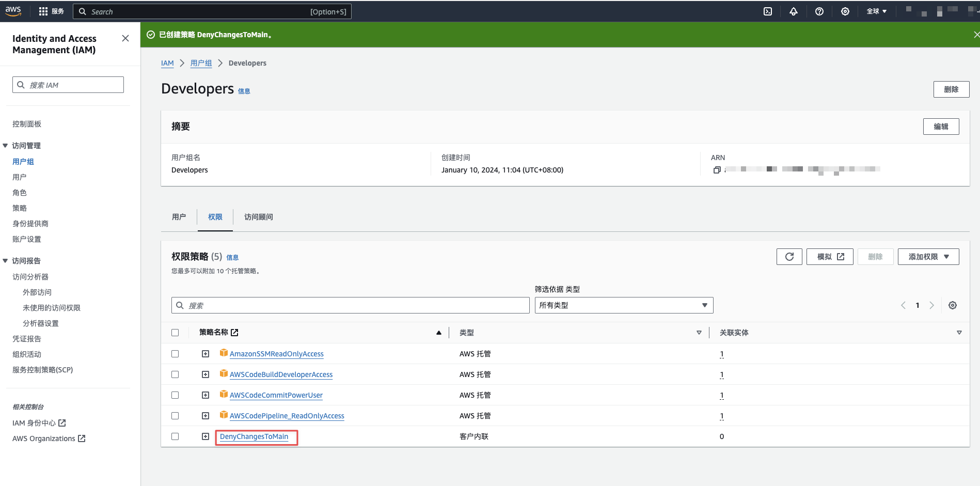Focus the 搜索 IAM sidebar search field
Image resolution: width=980 pixels, height=486 pixels.
68,85
